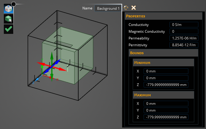206x129 pixels.
Task: Select the view orientation cube icon
Action: click(9, 9)
